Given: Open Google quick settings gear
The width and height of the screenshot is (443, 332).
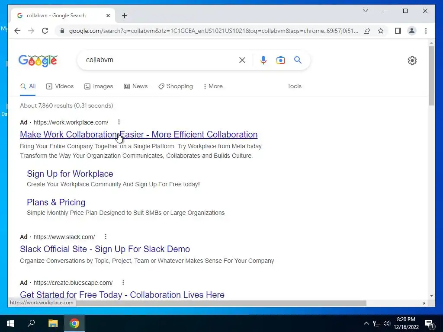Looking at the screenshot, I should [412, 61].
